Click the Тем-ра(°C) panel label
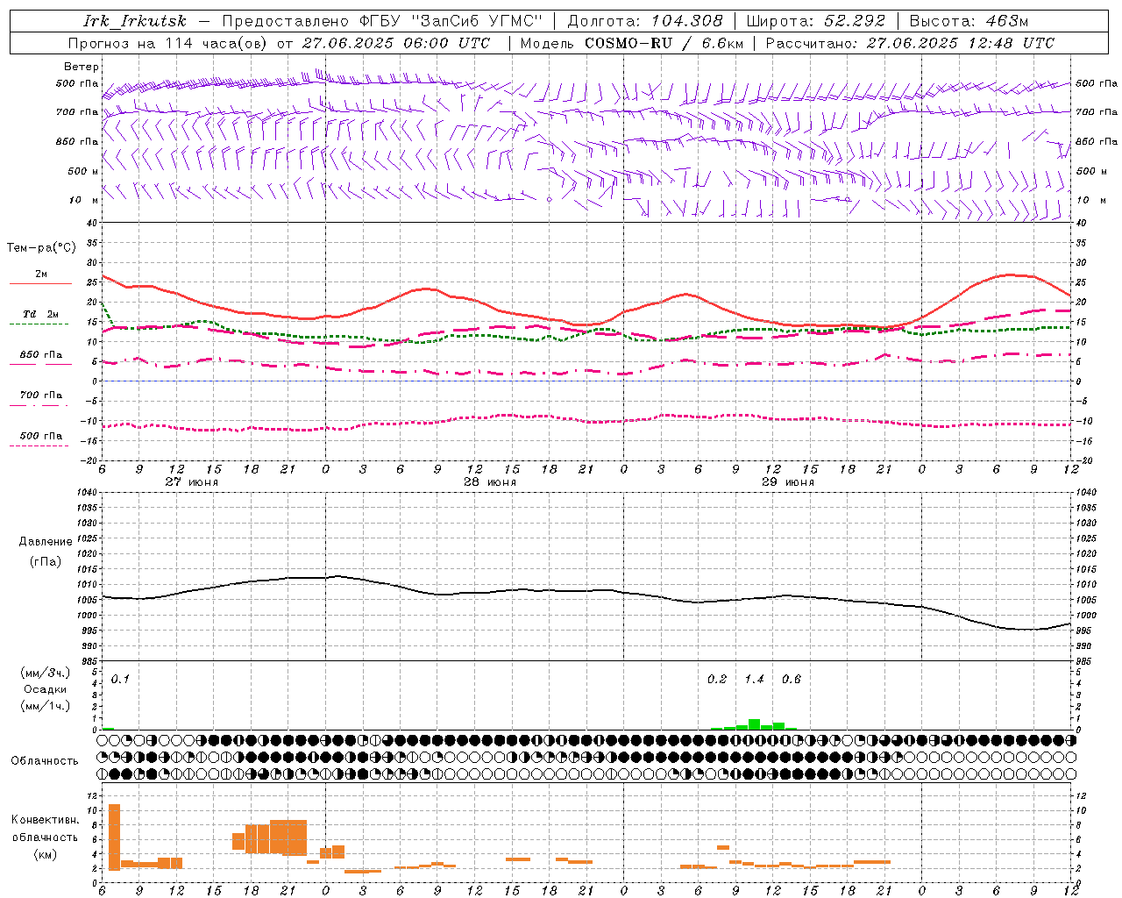Image resolution: width=1122 pixels, height=898 pixels. pyautogui.click(x=41, y=248)
